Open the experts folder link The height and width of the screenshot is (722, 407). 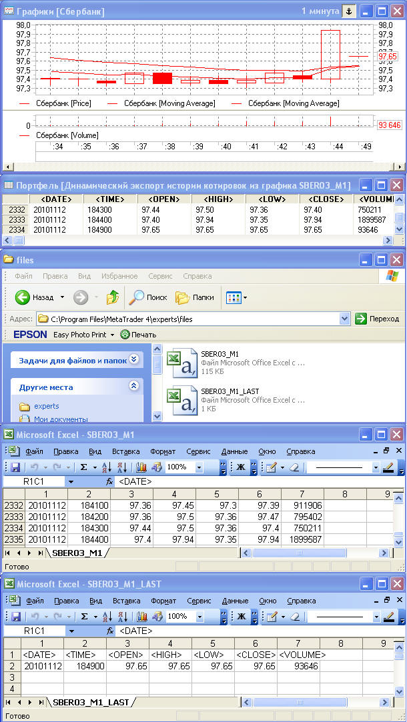pos(46,406)
